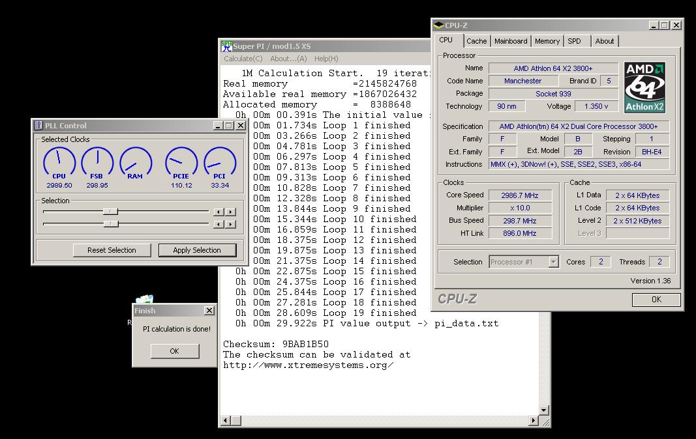Click Super PI's vertical scrollbar down arrow
Screen dimensions: 696x439
544,410
